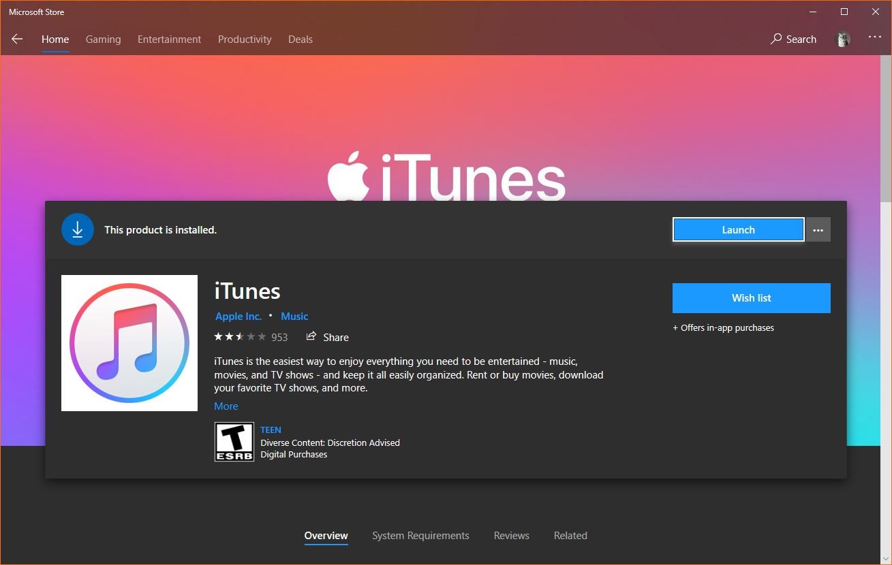Go back with the back arrow
892x565 pixels.
17,39
